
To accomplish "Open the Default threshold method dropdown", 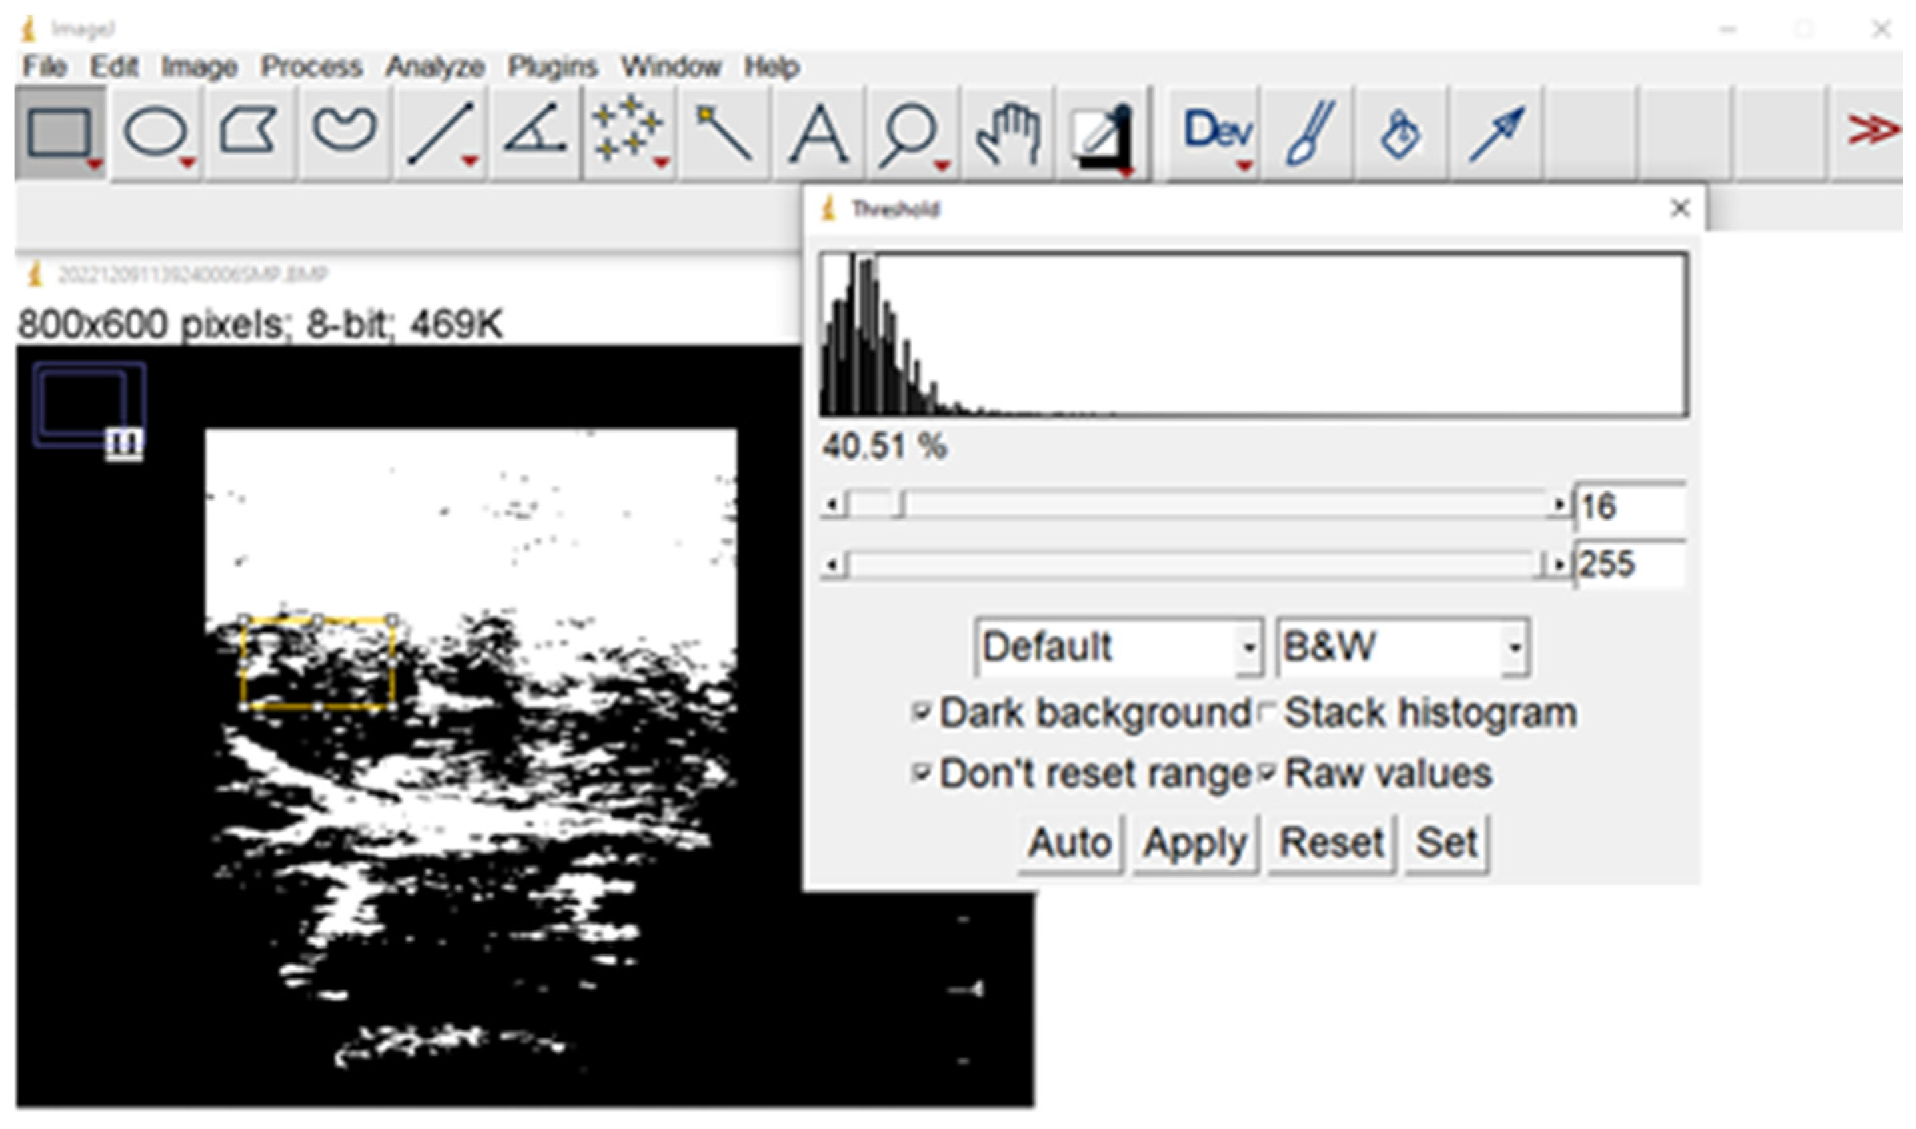I will 1118,647.
